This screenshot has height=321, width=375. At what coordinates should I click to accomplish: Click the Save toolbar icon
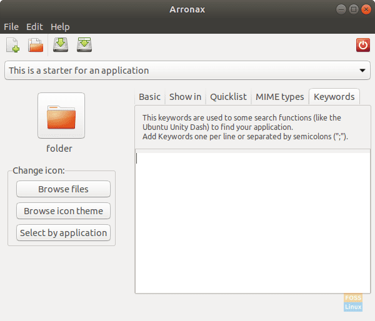pos(61,45)
